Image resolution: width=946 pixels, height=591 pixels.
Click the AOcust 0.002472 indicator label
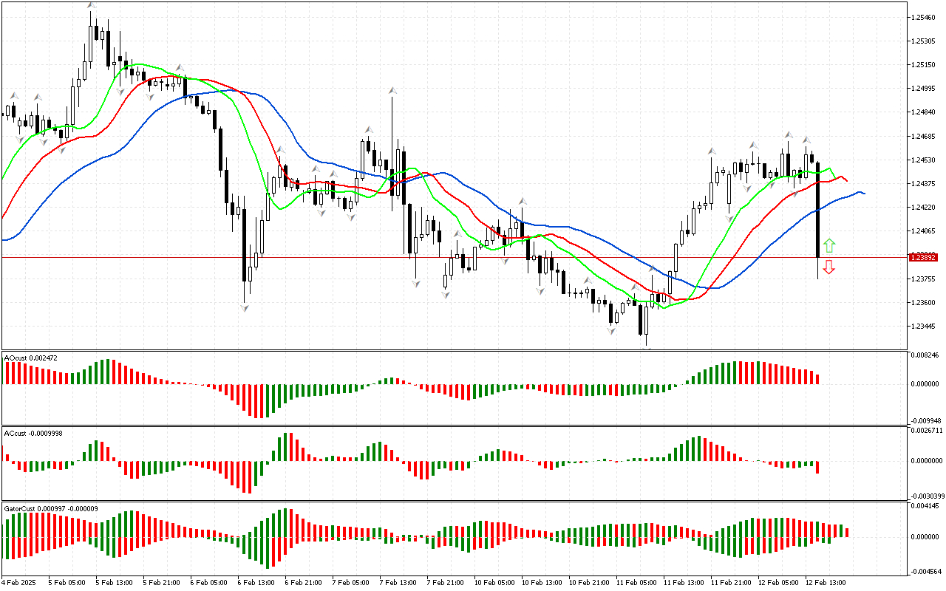pyautogui.click(x=31, y=358)
